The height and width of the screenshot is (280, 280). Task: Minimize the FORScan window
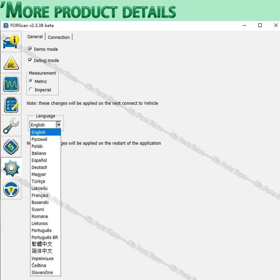tap(244, 25)
